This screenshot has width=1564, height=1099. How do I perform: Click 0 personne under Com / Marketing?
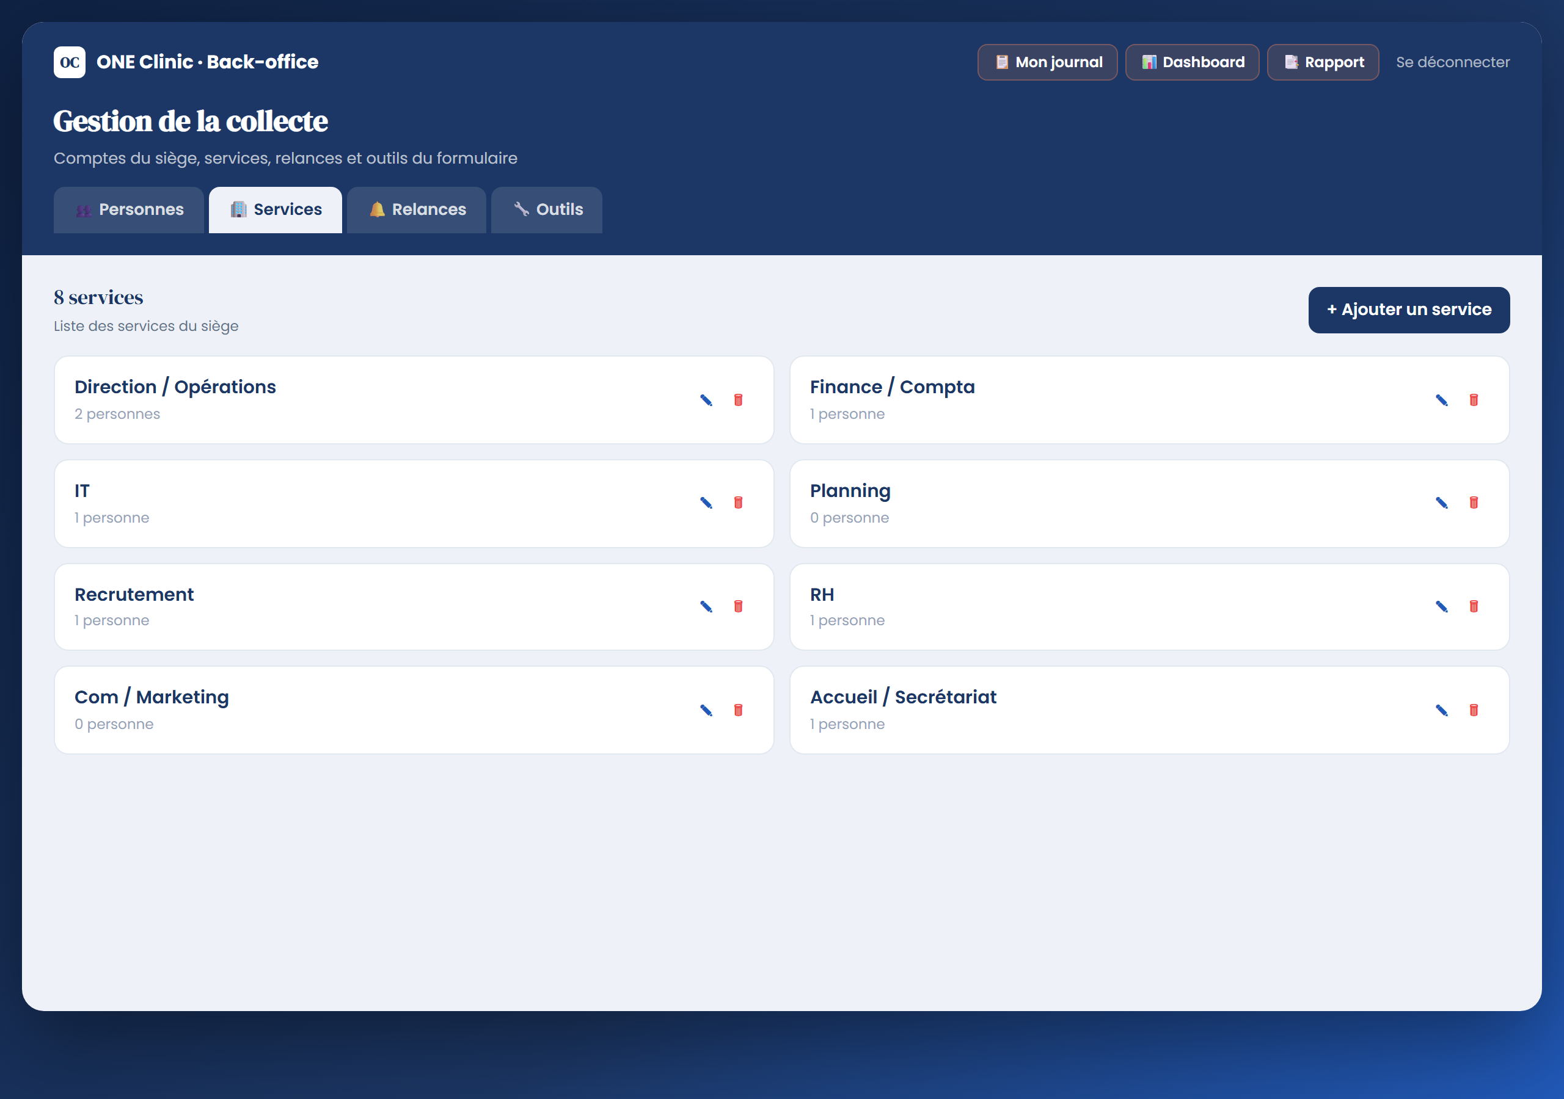tap(114, 724)
